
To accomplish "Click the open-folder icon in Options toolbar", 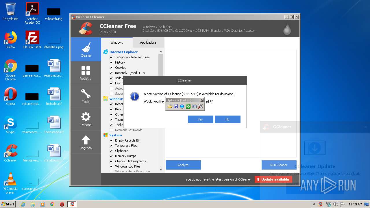I will click(170, 107).
